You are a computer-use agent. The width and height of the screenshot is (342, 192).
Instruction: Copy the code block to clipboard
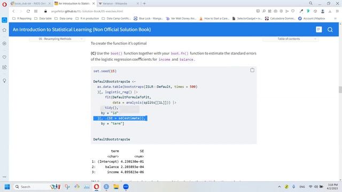point(252,70)
